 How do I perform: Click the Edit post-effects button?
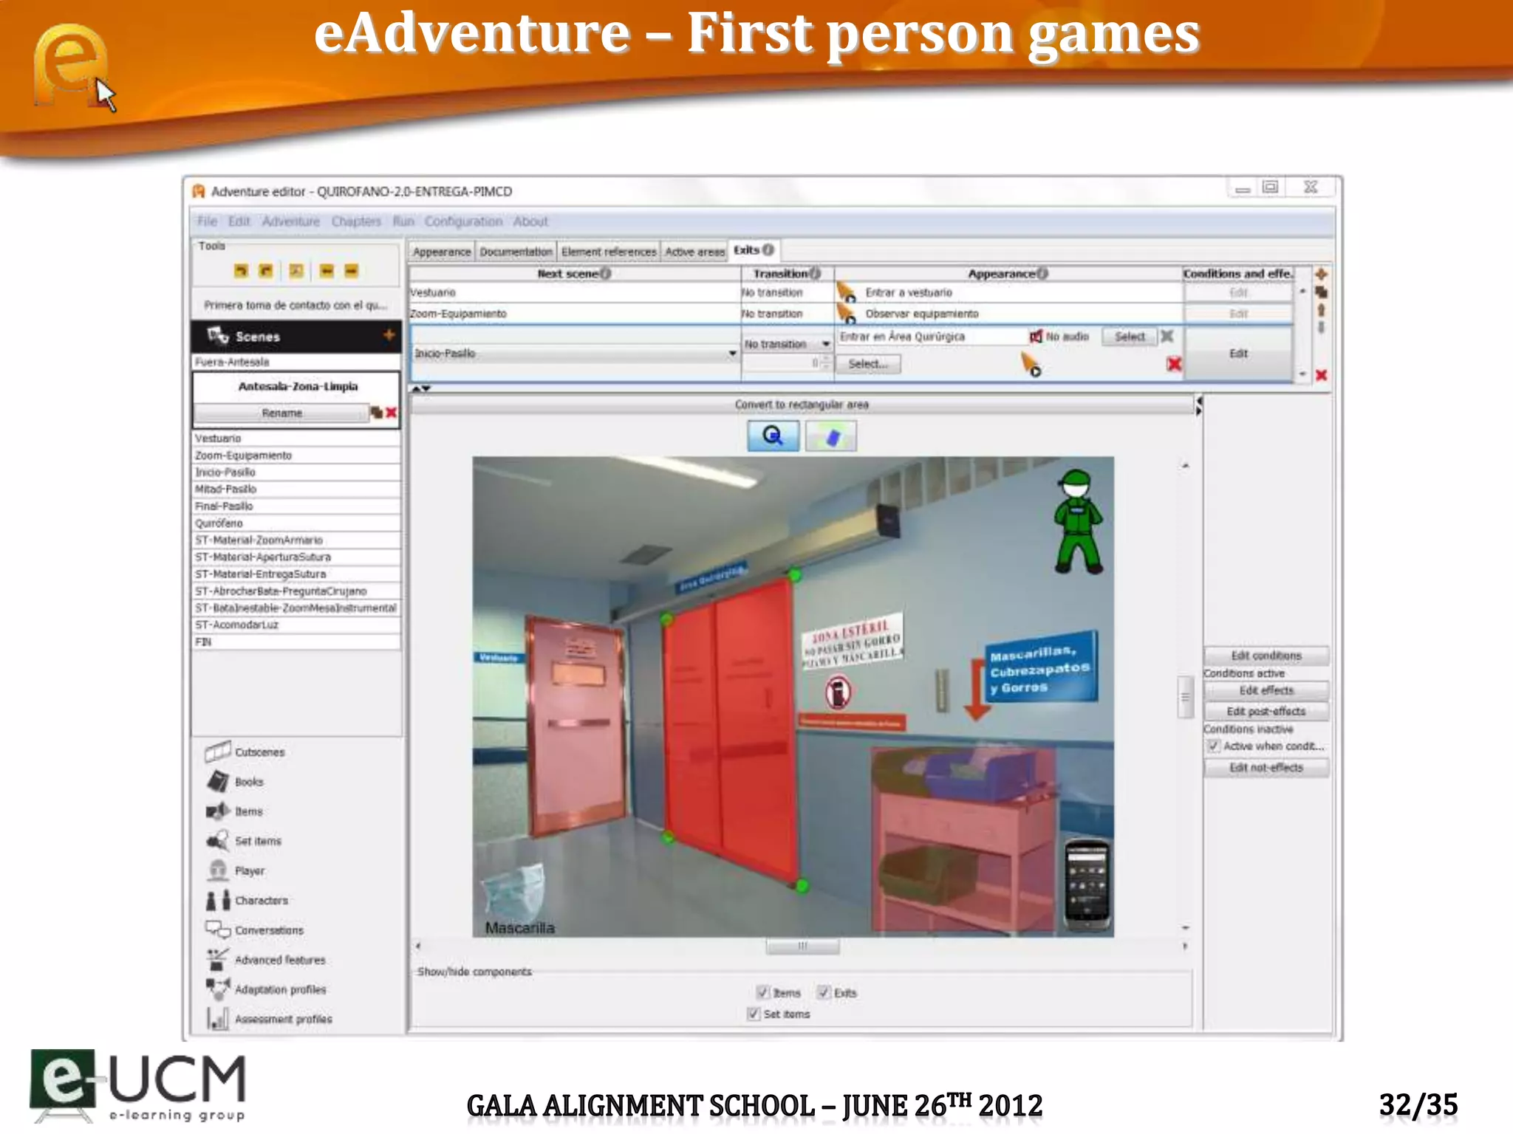tap(1266, 711)
